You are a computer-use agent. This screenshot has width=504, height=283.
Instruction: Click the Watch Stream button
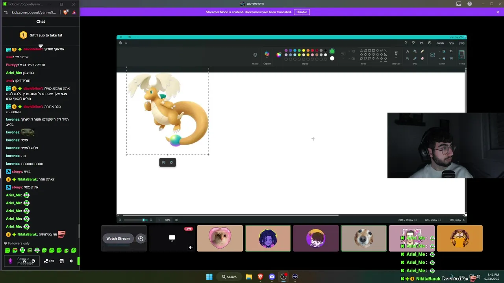coord(118,239)
